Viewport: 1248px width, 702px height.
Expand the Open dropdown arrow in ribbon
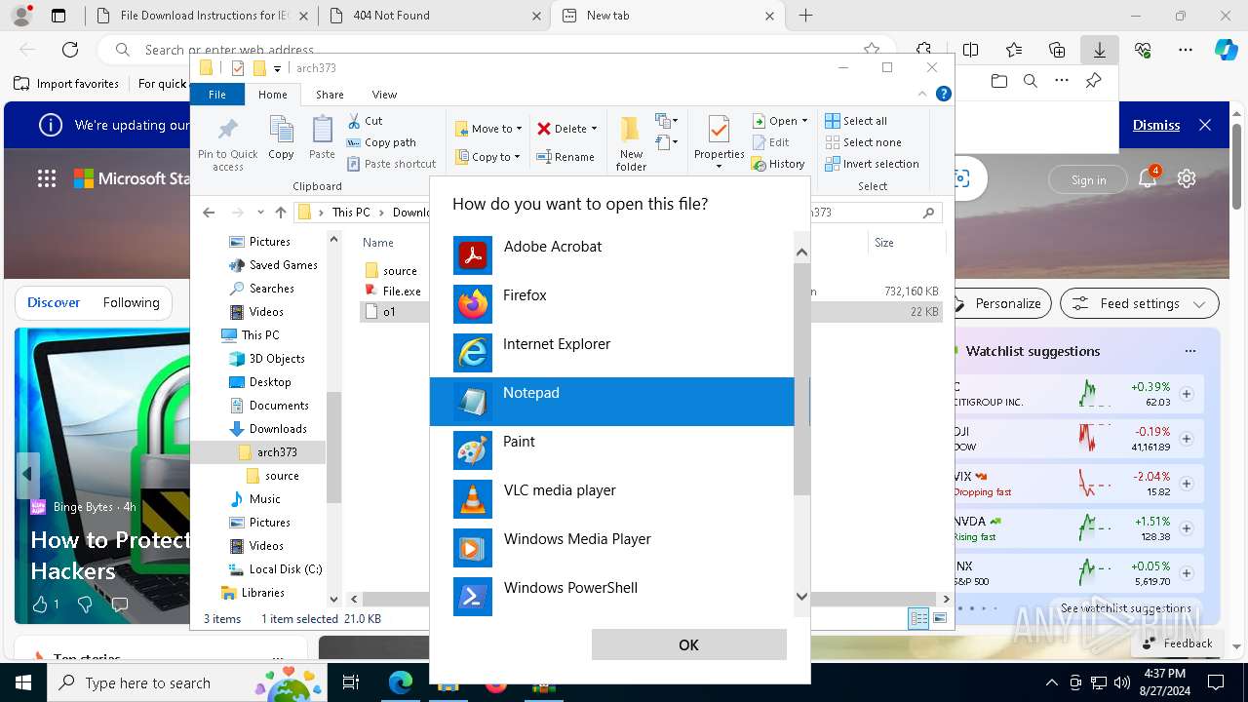coord(804,121)
